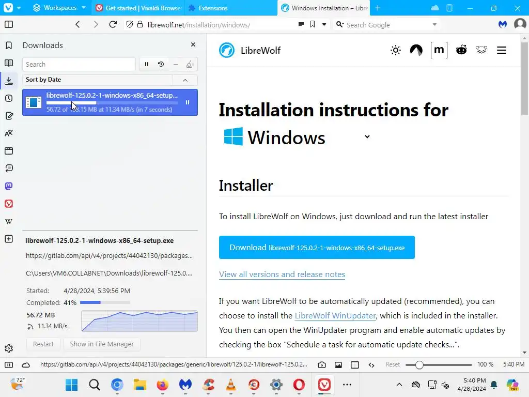Download librewolf setup exe button

317,248
